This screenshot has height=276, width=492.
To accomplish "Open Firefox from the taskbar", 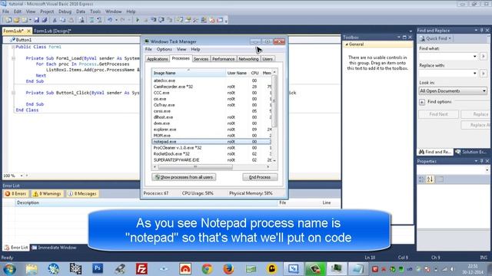I will [228, 268].
